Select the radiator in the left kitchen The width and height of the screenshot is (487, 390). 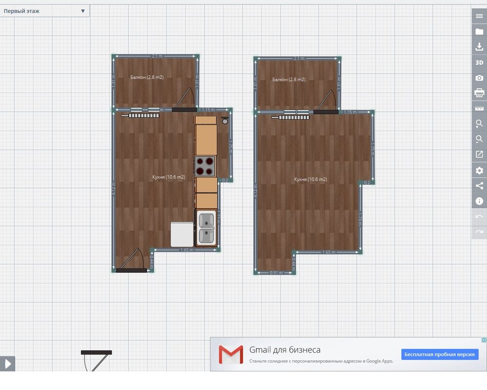click(x=140, y=116)
